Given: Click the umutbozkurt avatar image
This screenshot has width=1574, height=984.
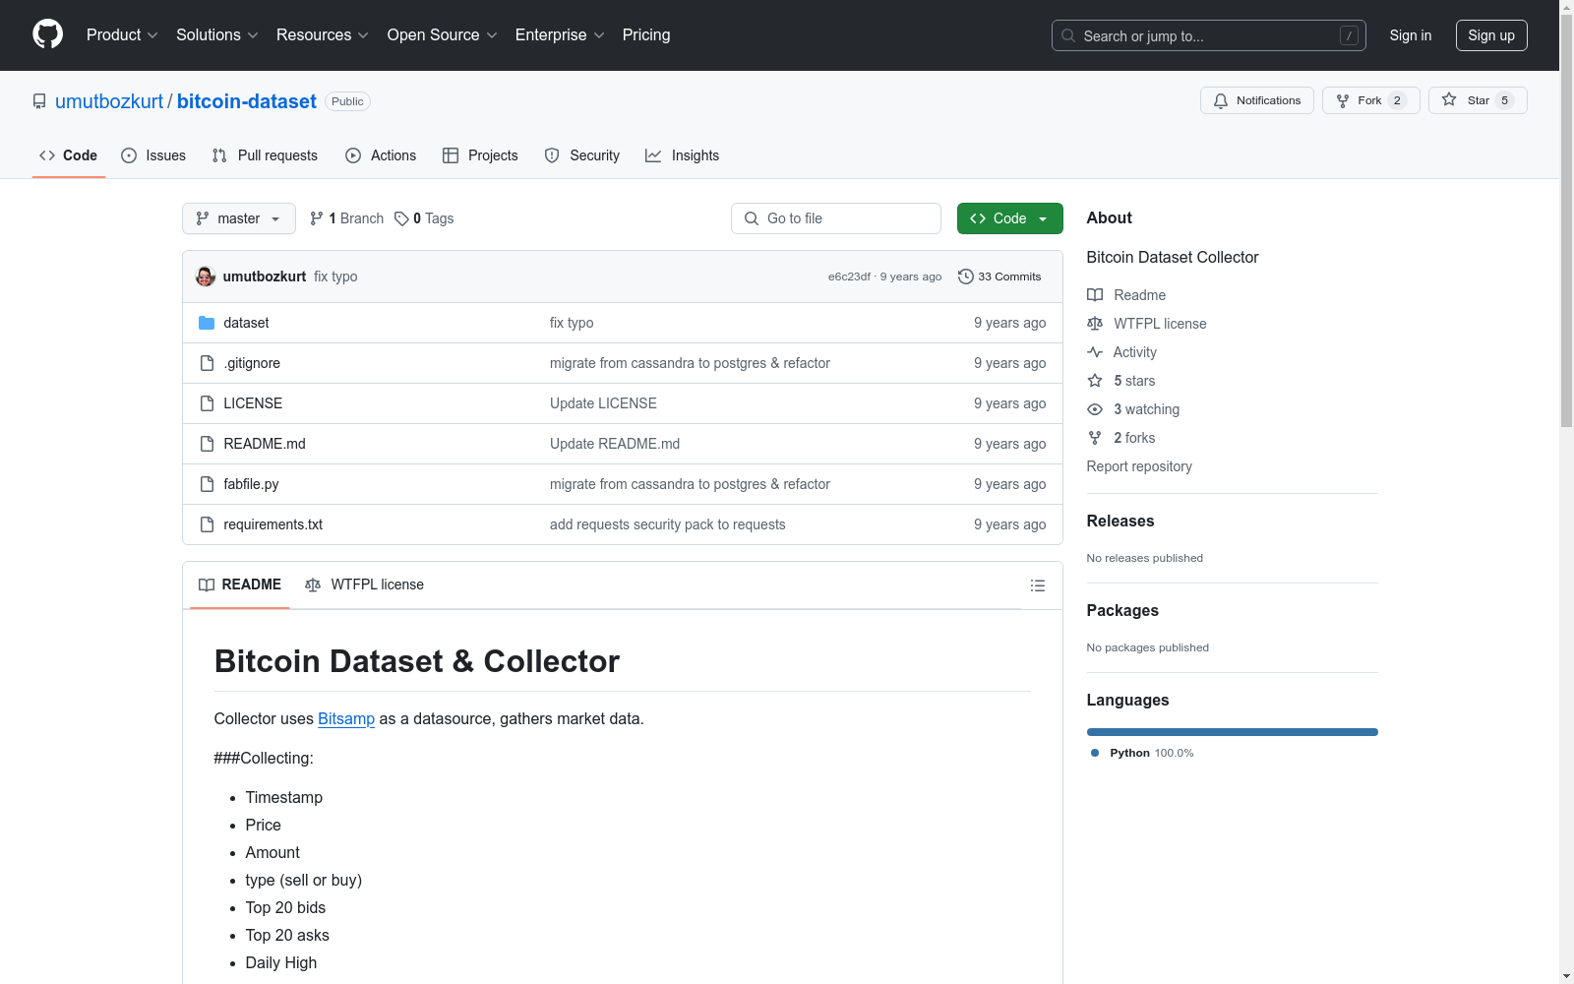Looking at the screenshot, I should pyautogui.click(x=206, y=277).
